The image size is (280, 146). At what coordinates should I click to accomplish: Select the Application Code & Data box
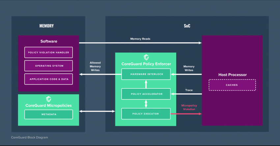[48, 79]
